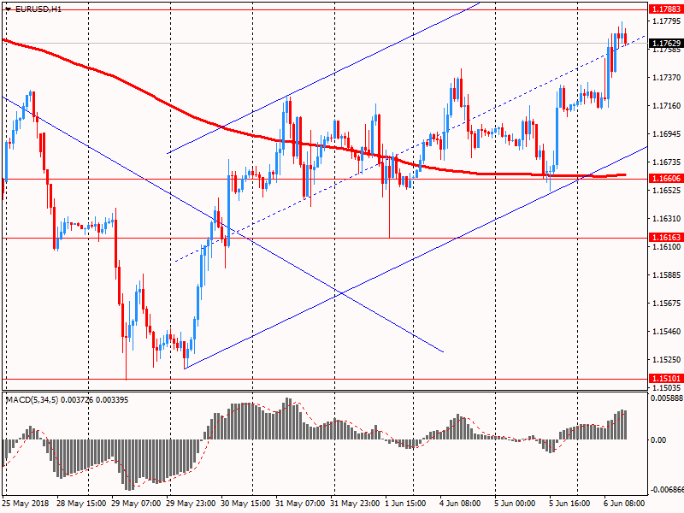Click the MACD zero level 0.00 label
Screen dimensions: 684x513
coord(658,439)
